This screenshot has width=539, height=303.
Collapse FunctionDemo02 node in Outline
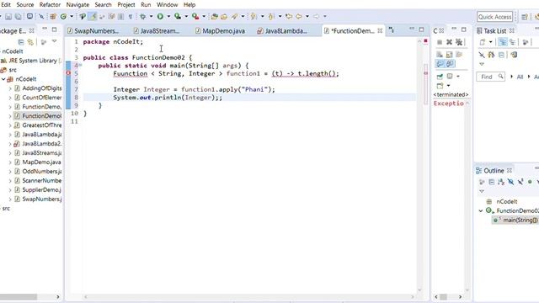(x=481, y=210)
